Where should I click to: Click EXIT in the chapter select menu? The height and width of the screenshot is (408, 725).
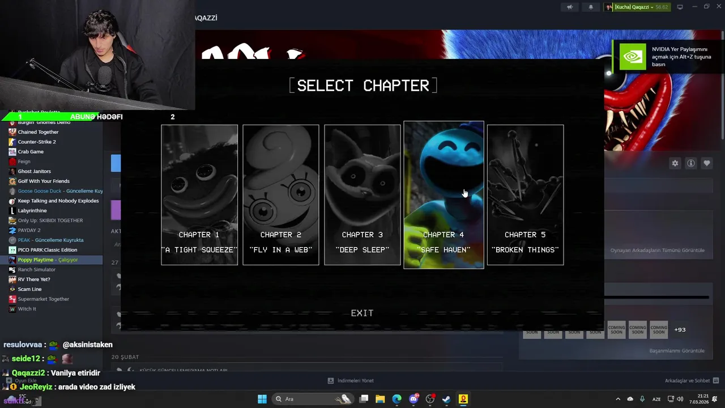[362, 313]
